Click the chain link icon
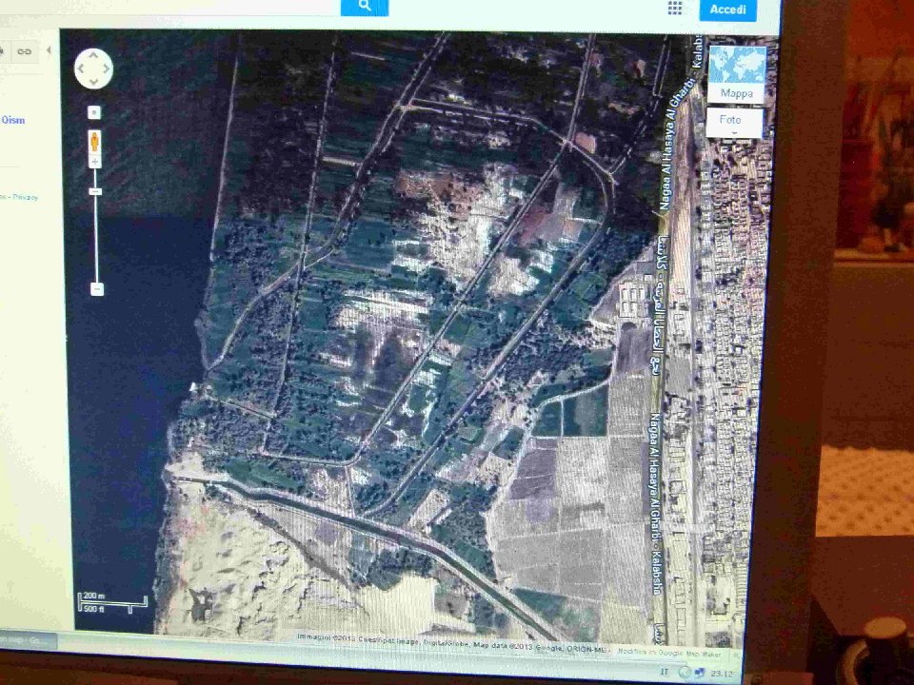The width and height of the screenshot is (914, 685). point(24,51)
